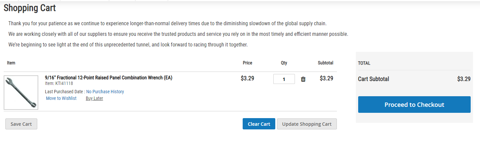This screenshot has width=480, height=143.
Task: Select the Buy Later link
Action: tap(94, 98)
